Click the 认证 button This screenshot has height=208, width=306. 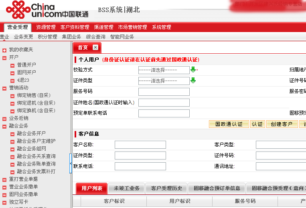257,124
